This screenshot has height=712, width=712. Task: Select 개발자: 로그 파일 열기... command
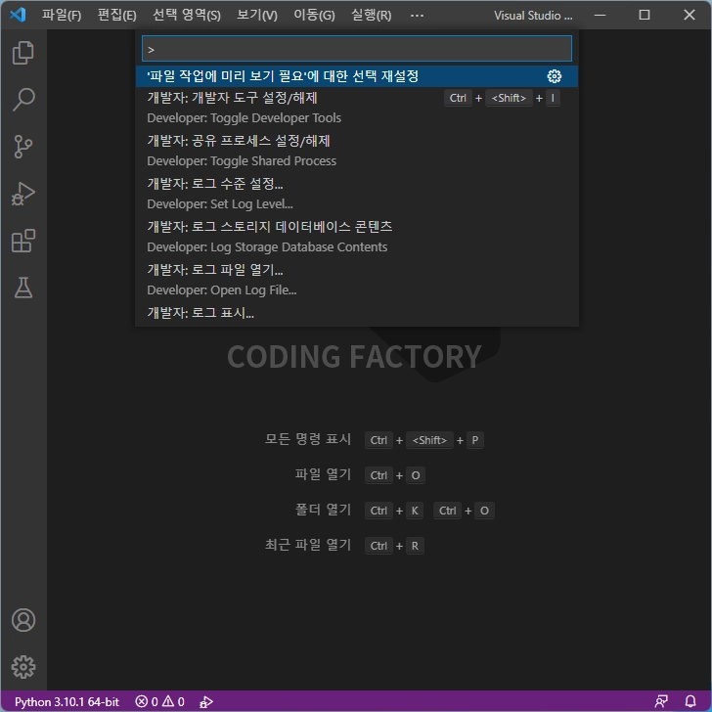click(x=356, y=280)
